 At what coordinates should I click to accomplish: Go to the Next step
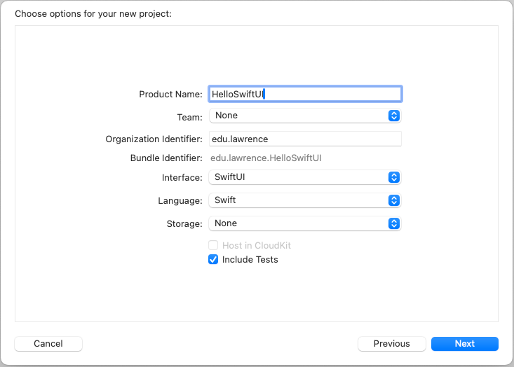(x=465, y=344)
